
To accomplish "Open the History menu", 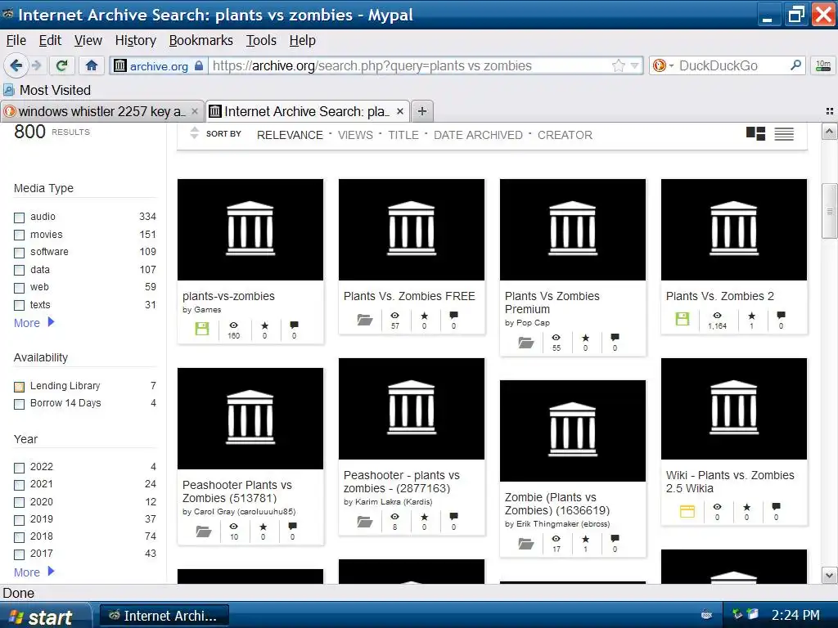I will click(136, 41).
